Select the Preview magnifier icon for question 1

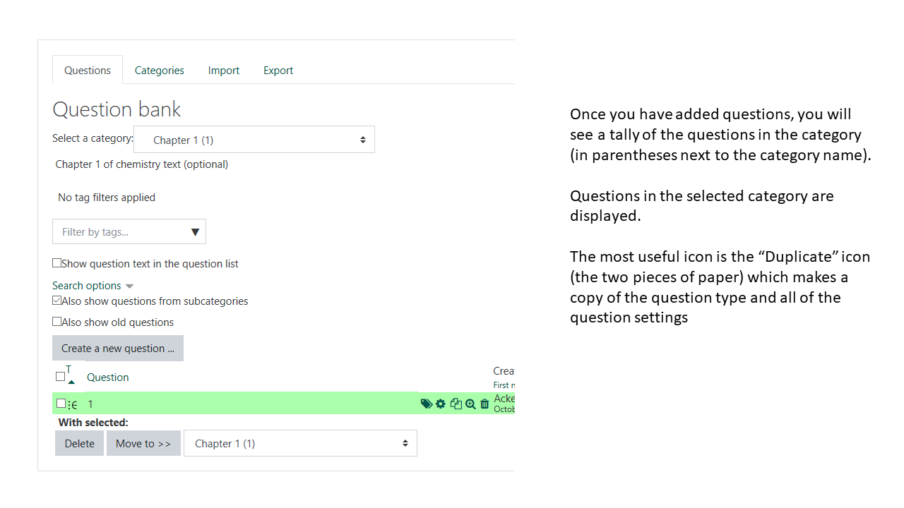pyautogui.click(x=470, y=404)
